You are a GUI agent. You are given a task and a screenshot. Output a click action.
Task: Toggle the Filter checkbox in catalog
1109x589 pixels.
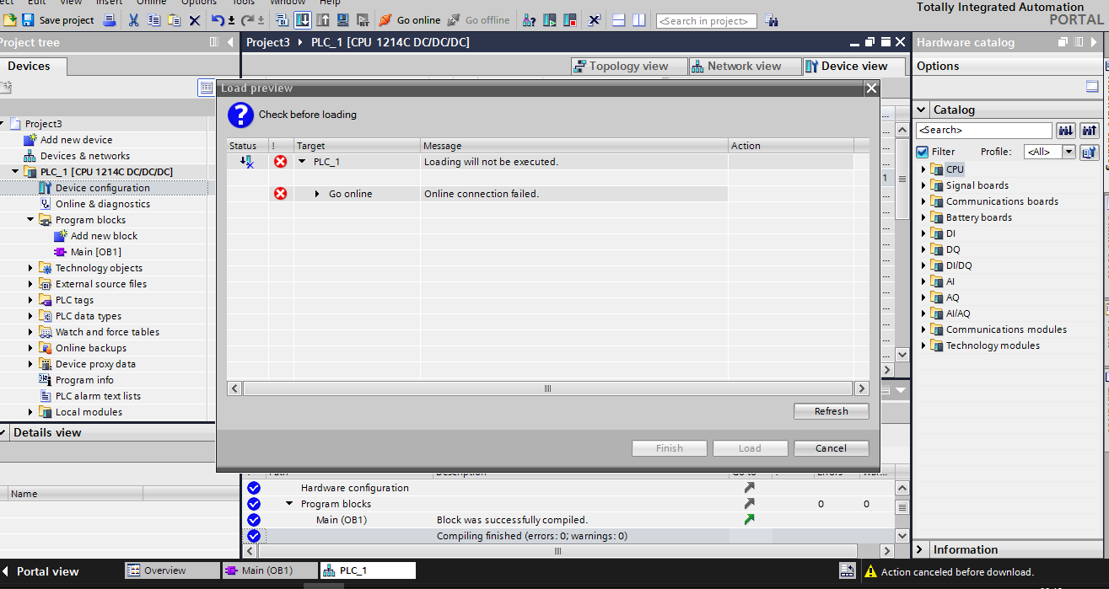922,153
